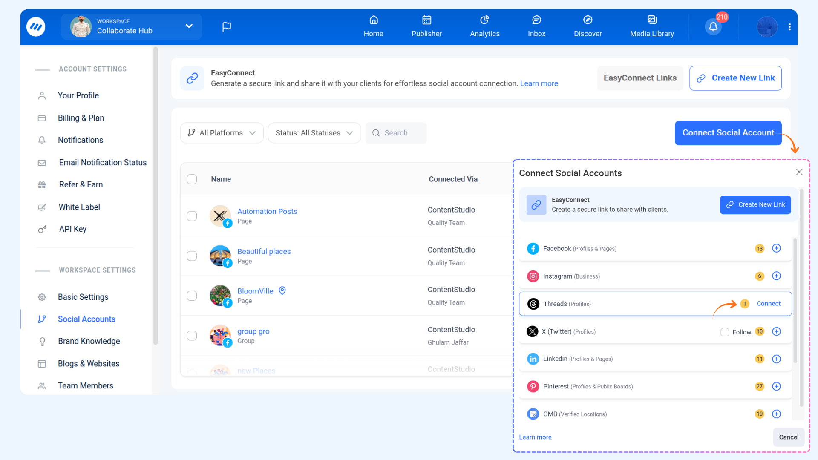Open Brand Knowledge in sidebar
The width and height of the screenshot is (818, 460).
pos(89,341)
